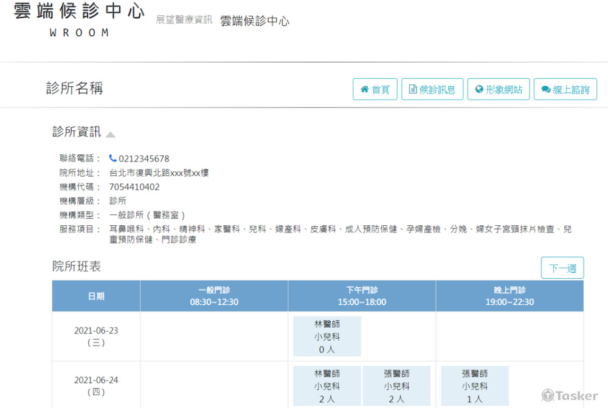Select 林醫師 afternoon slot on 2021-06-23
The image size is (608, 408).
coord(326,336)
